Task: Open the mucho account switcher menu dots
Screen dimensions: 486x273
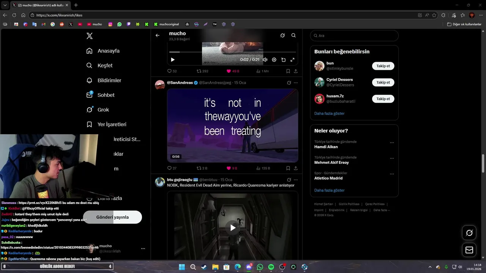Action: coord(143,249)
